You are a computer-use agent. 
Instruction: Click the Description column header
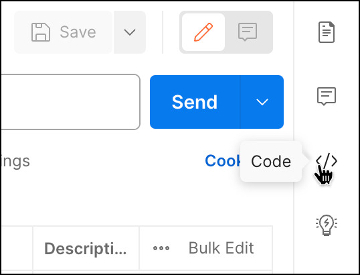86,249
